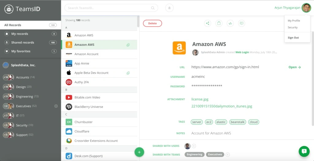Open the activity pulse icon
The height and width of the screenshot is (161, 314).
(230, 23)
